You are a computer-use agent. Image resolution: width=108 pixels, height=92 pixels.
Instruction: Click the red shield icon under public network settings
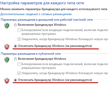pyautogui.click(x=7, y=81)
